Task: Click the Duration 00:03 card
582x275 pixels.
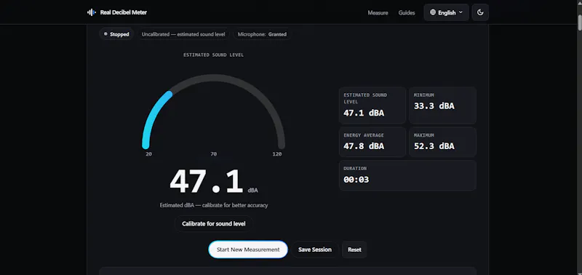Action: point(407,175)
